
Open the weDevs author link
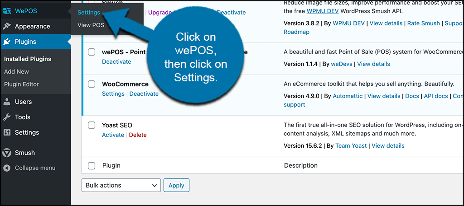pos(343,64)
